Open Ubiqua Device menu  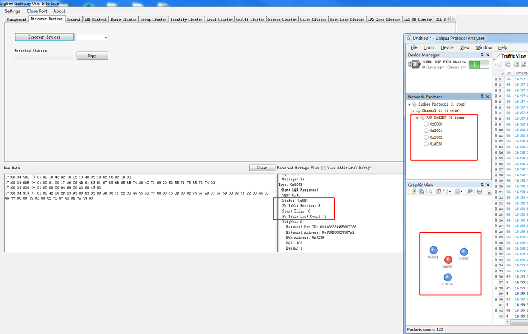click(x=447, y=47)
